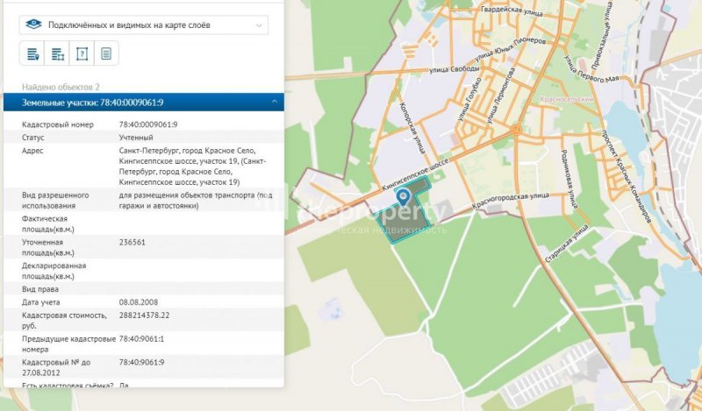Click the Найдено объектов 2 label
This screenshot has height=411, width=702.
pyautogui.click(x=61, y=88)
